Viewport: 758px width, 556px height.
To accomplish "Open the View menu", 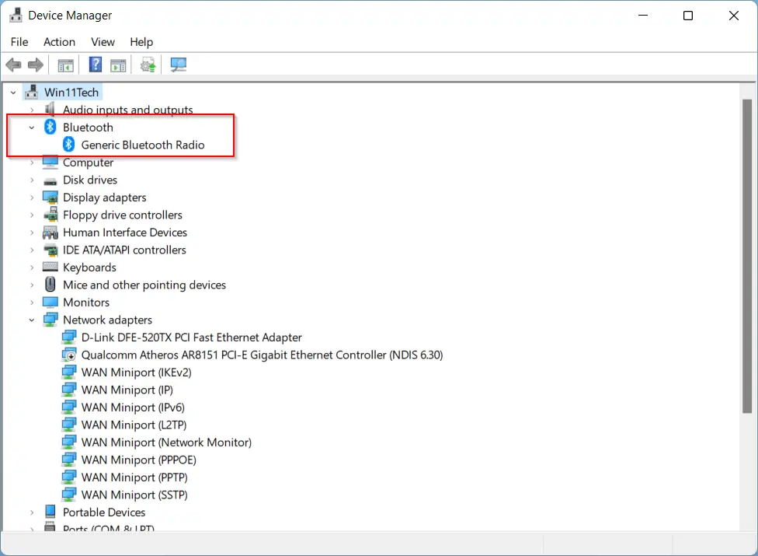I will tap(103, 42).
